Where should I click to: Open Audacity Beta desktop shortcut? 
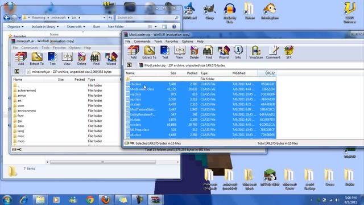click(230, 13)
